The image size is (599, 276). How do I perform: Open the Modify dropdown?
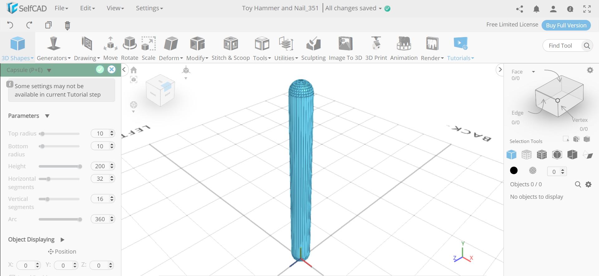pyautogui.click(x=197, y=48)
